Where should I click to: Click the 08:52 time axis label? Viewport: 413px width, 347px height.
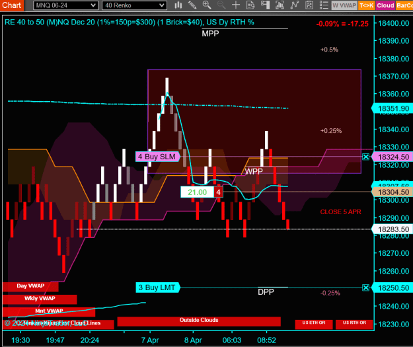266,340
